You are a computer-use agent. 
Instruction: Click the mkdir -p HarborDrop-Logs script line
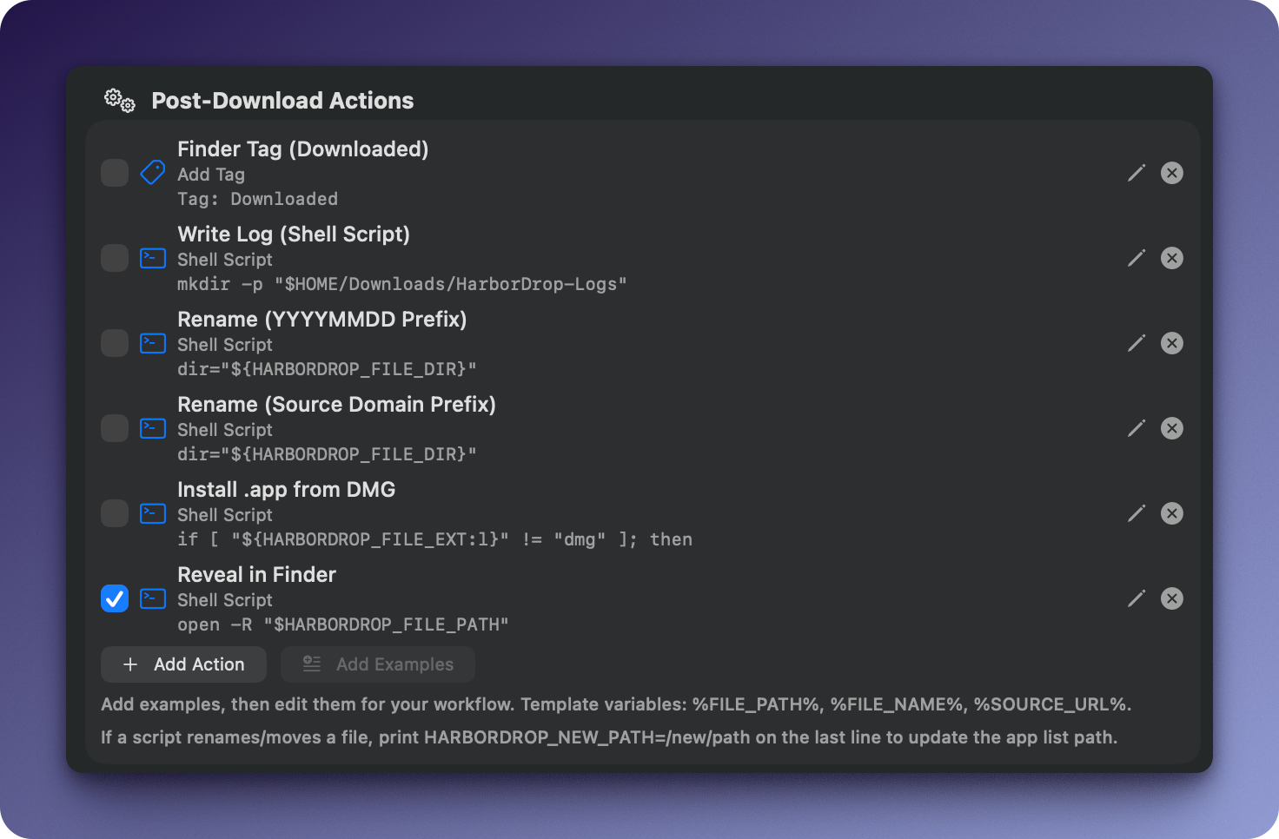pyautogui.click(x=402, y=284)
